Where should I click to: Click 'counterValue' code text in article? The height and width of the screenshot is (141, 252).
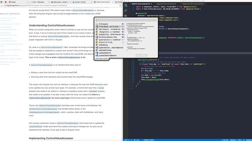pyautogui.click(x=36, y=127)
